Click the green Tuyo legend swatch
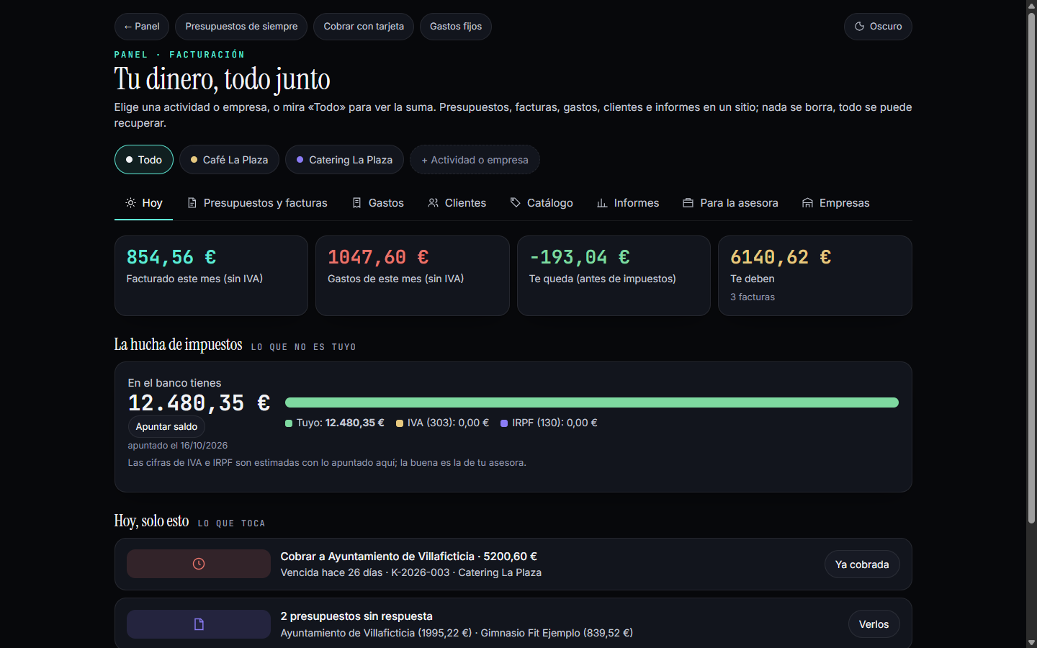 [x=289, y=423]
